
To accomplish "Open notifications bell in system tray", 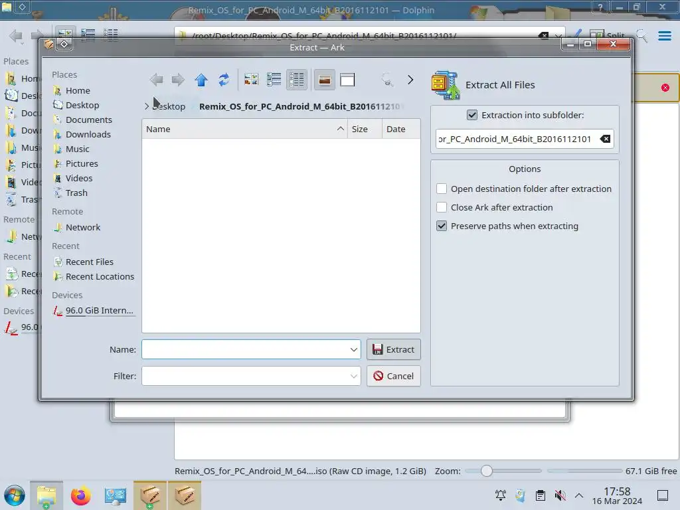I will [x=501, y=495].
